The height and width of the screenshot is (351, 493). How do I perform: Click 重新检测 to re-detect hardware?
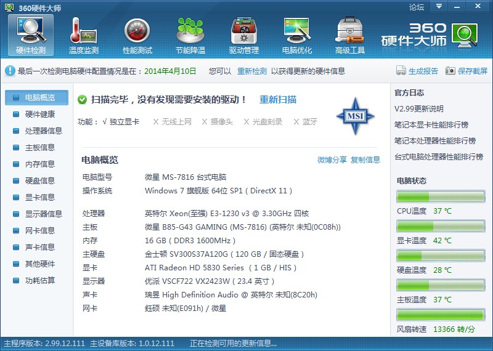[252, 71]
